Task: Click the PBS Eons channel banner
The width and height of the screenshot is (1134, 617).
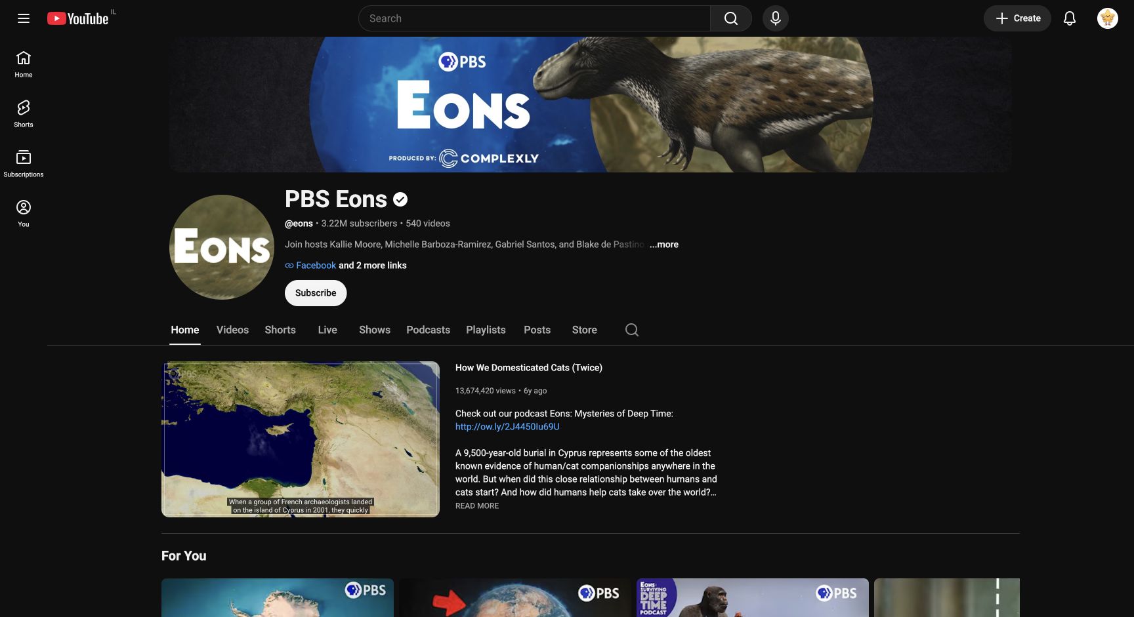Action: [x=591, y=104]
